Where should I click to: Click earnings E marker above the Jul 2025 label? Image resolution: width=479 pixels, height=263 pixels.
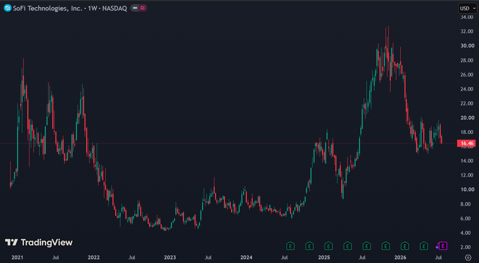(367, 246)
